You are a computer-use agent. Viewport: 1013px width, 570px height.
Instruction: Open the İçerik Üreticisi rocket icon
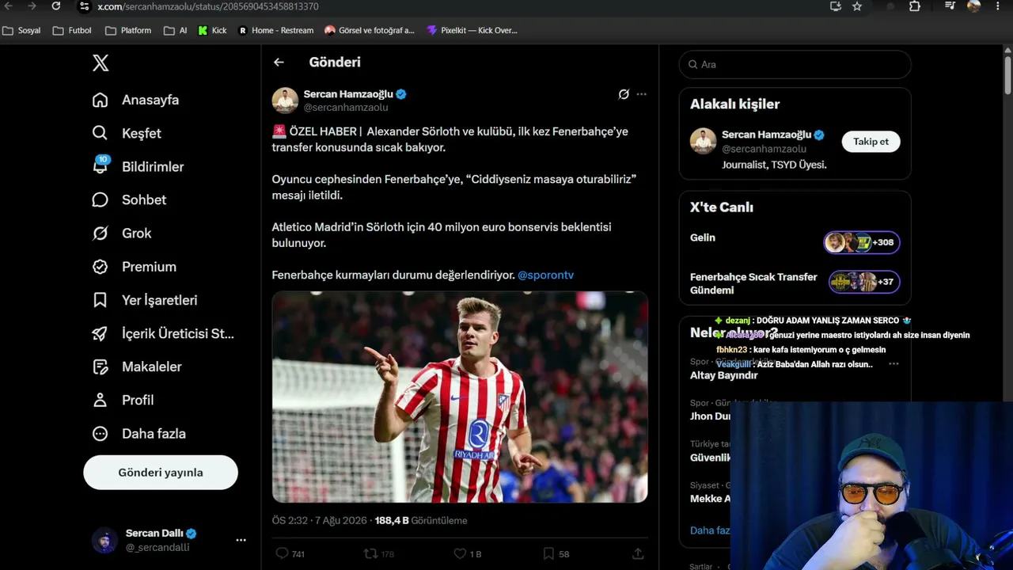click(x=100, y=333)
